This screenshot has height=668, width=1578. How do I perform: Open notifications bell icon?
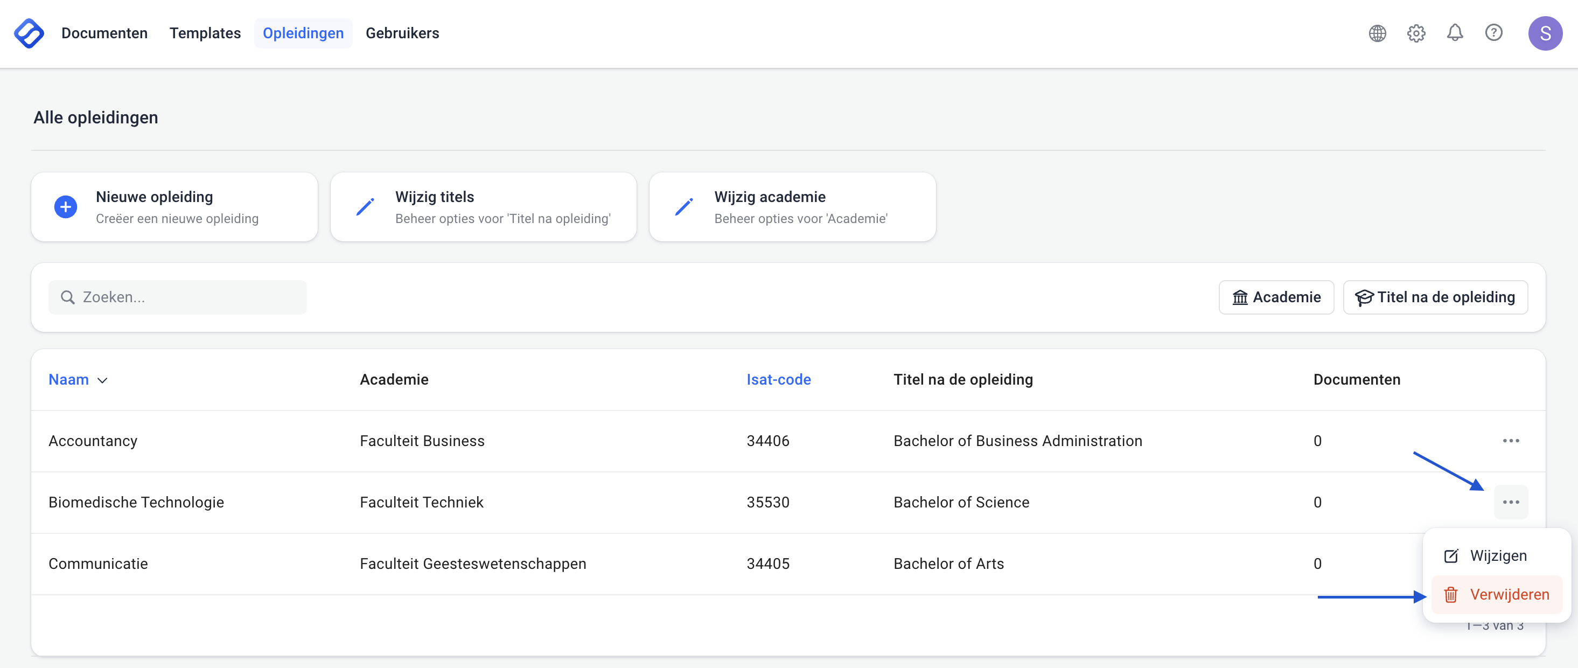1455,33
